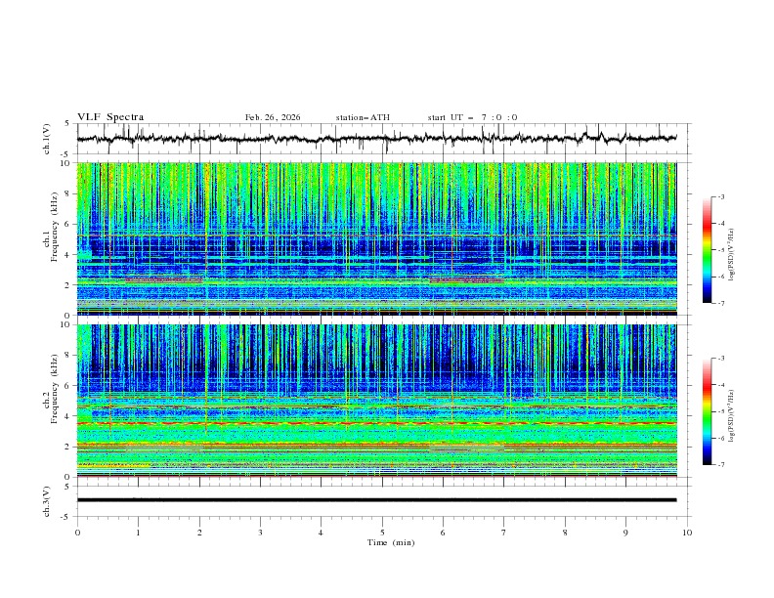Click the time axis tick label '9'
The height and width of the screenshot is (598, 774).
pos(625,533)
